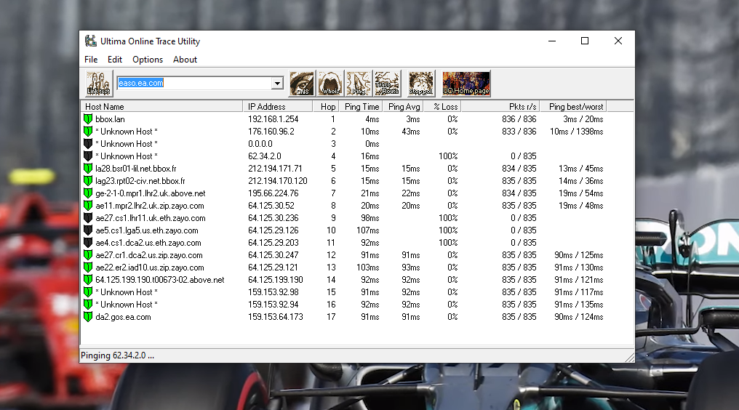Sort by the Host Name column header

[x=161, y=107]
